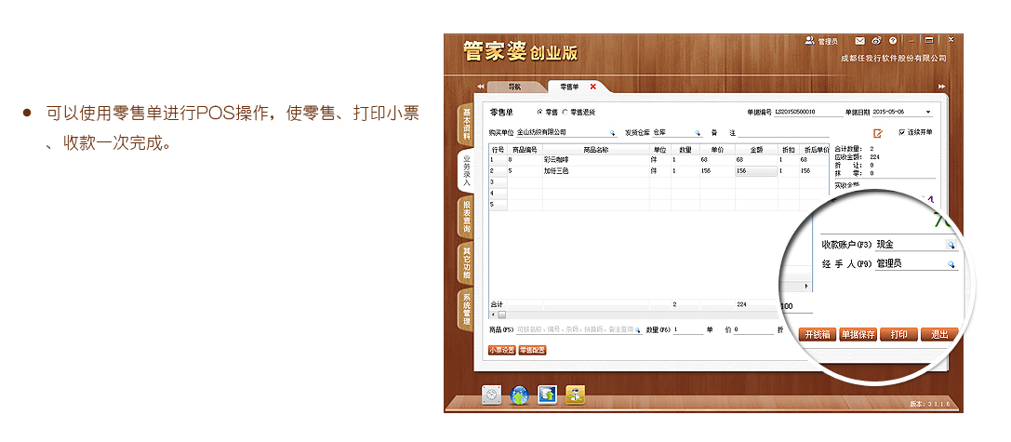Open the 其它功能 side tab
This screenshot has width=1011, height=442.
pos(466,262)
